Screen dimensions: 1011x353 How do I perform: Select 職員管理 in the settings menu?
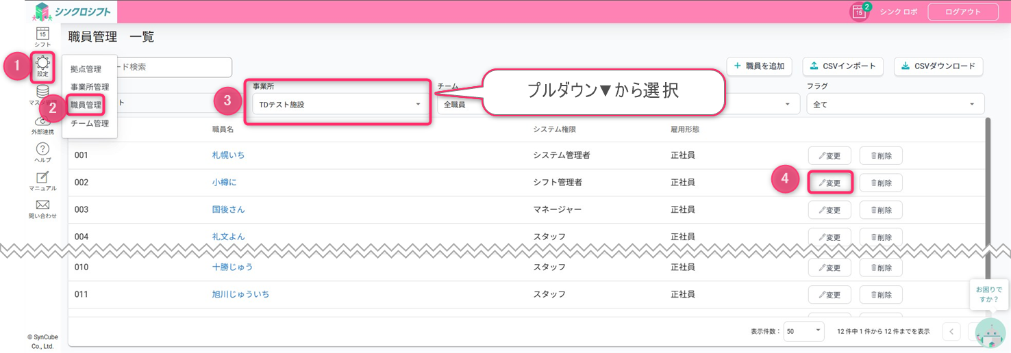[x=86, y=105]
